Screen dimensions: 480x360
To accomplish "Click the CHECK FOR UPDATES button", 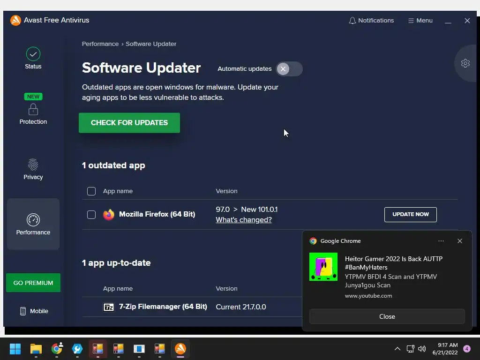I will [x=129, y=123].
